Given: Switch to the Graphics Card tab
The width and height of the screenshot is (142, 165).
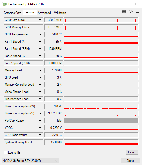Looking at the screenshot, I should pos(12,13).
